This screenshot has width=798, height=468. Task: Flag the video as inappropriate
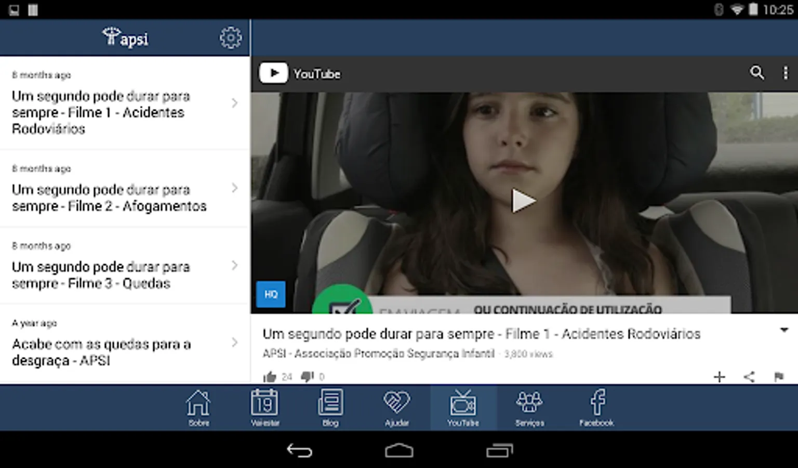[x=779, y=376]
